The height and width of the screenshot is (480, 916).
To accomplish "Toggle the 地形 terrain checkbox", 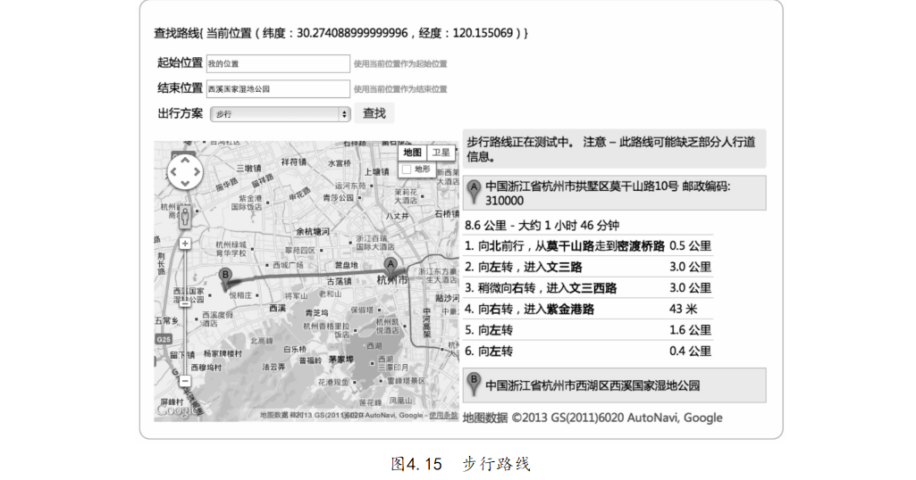I will coord(407,169).
